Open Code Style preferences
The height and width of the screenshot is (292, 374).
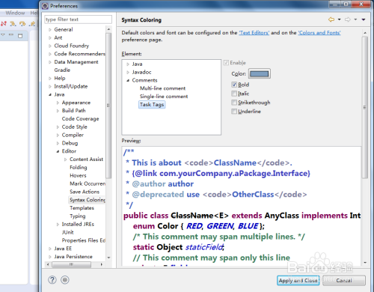74,127
